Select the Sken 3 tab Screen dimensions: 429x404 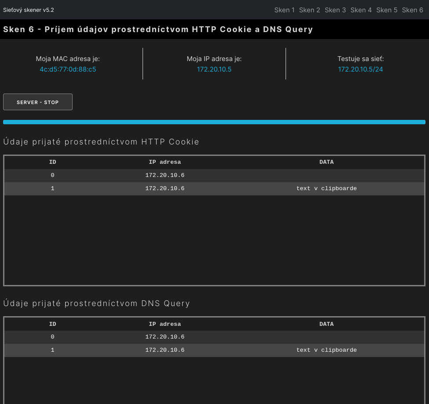click(x=335, y=10)
